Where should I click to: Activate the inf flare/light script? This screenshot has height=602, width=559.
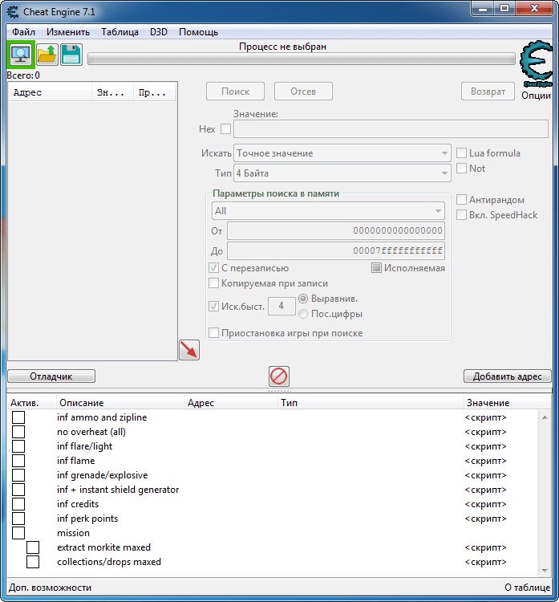[x=18, y=446]
